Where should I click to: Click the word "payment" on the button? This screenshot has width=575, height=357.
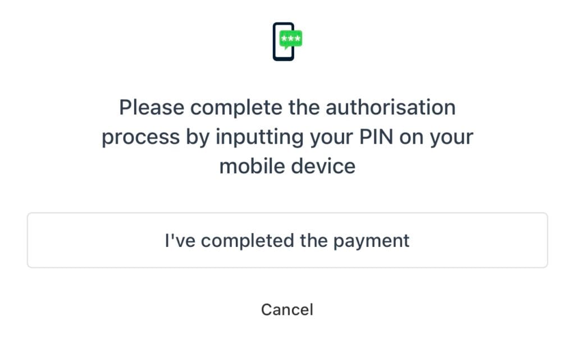click(372, 240)
